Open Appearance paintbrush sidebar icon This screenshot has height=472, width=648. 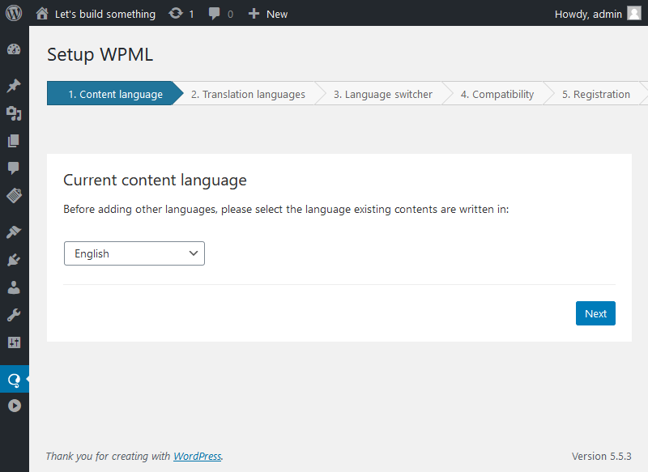14,232
